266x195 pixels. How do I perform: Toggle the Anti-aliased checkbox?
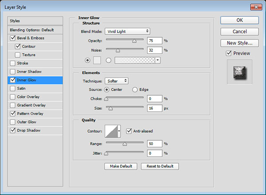129,131
